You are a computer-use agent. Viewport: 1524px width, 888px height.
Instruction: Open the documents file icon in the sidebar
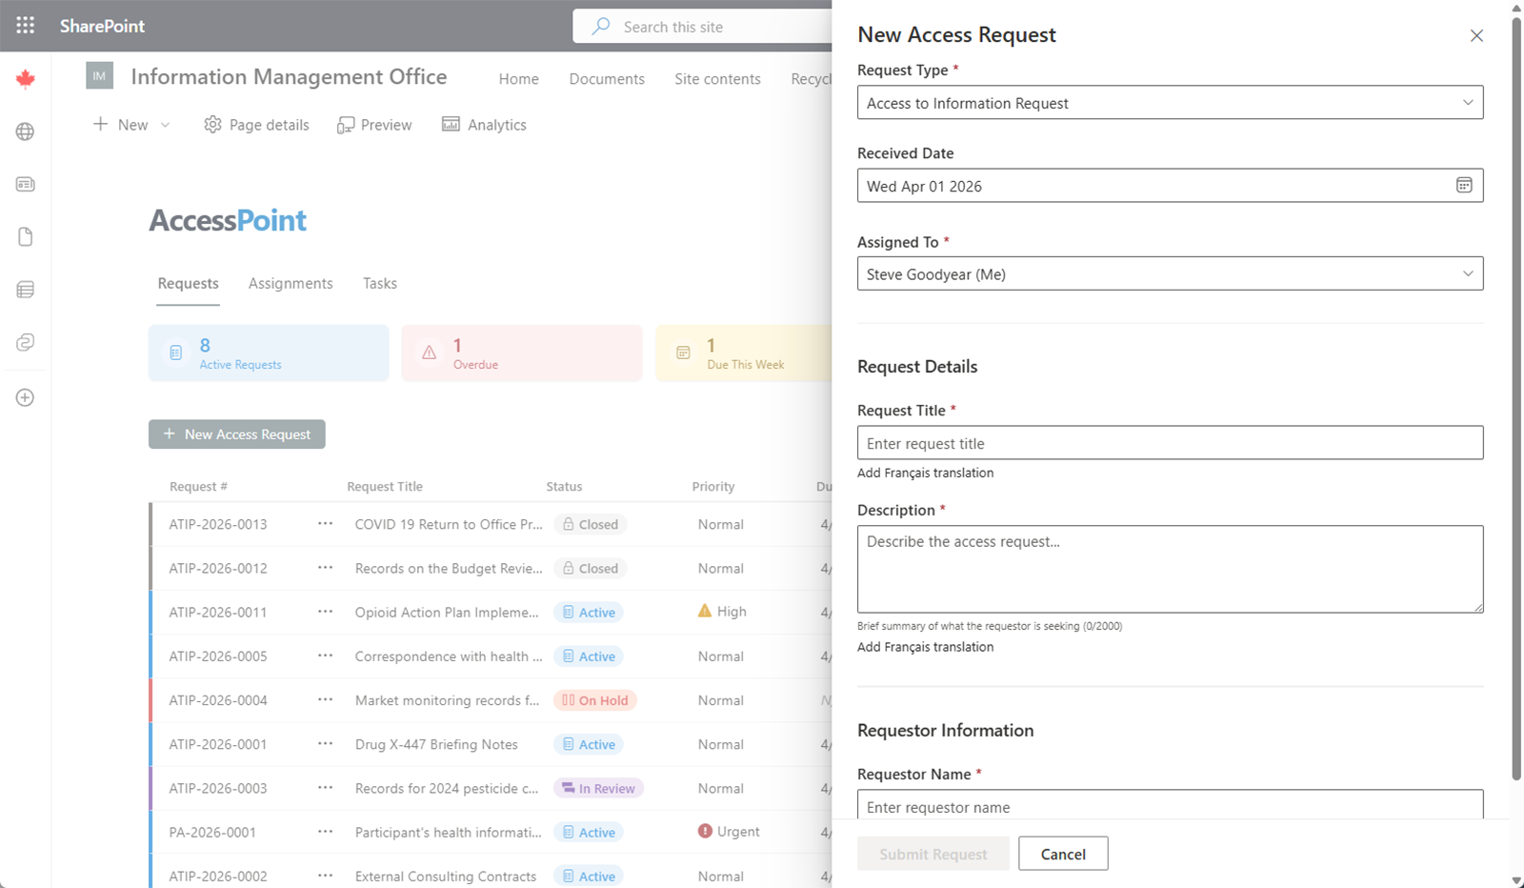click(25, 236)
